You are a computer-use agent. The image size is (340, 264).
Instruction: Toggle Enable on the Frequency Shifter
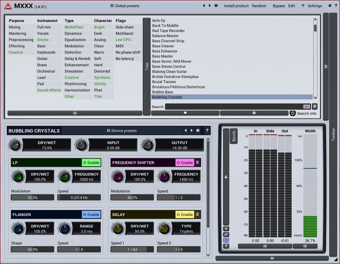coord(184,162)
